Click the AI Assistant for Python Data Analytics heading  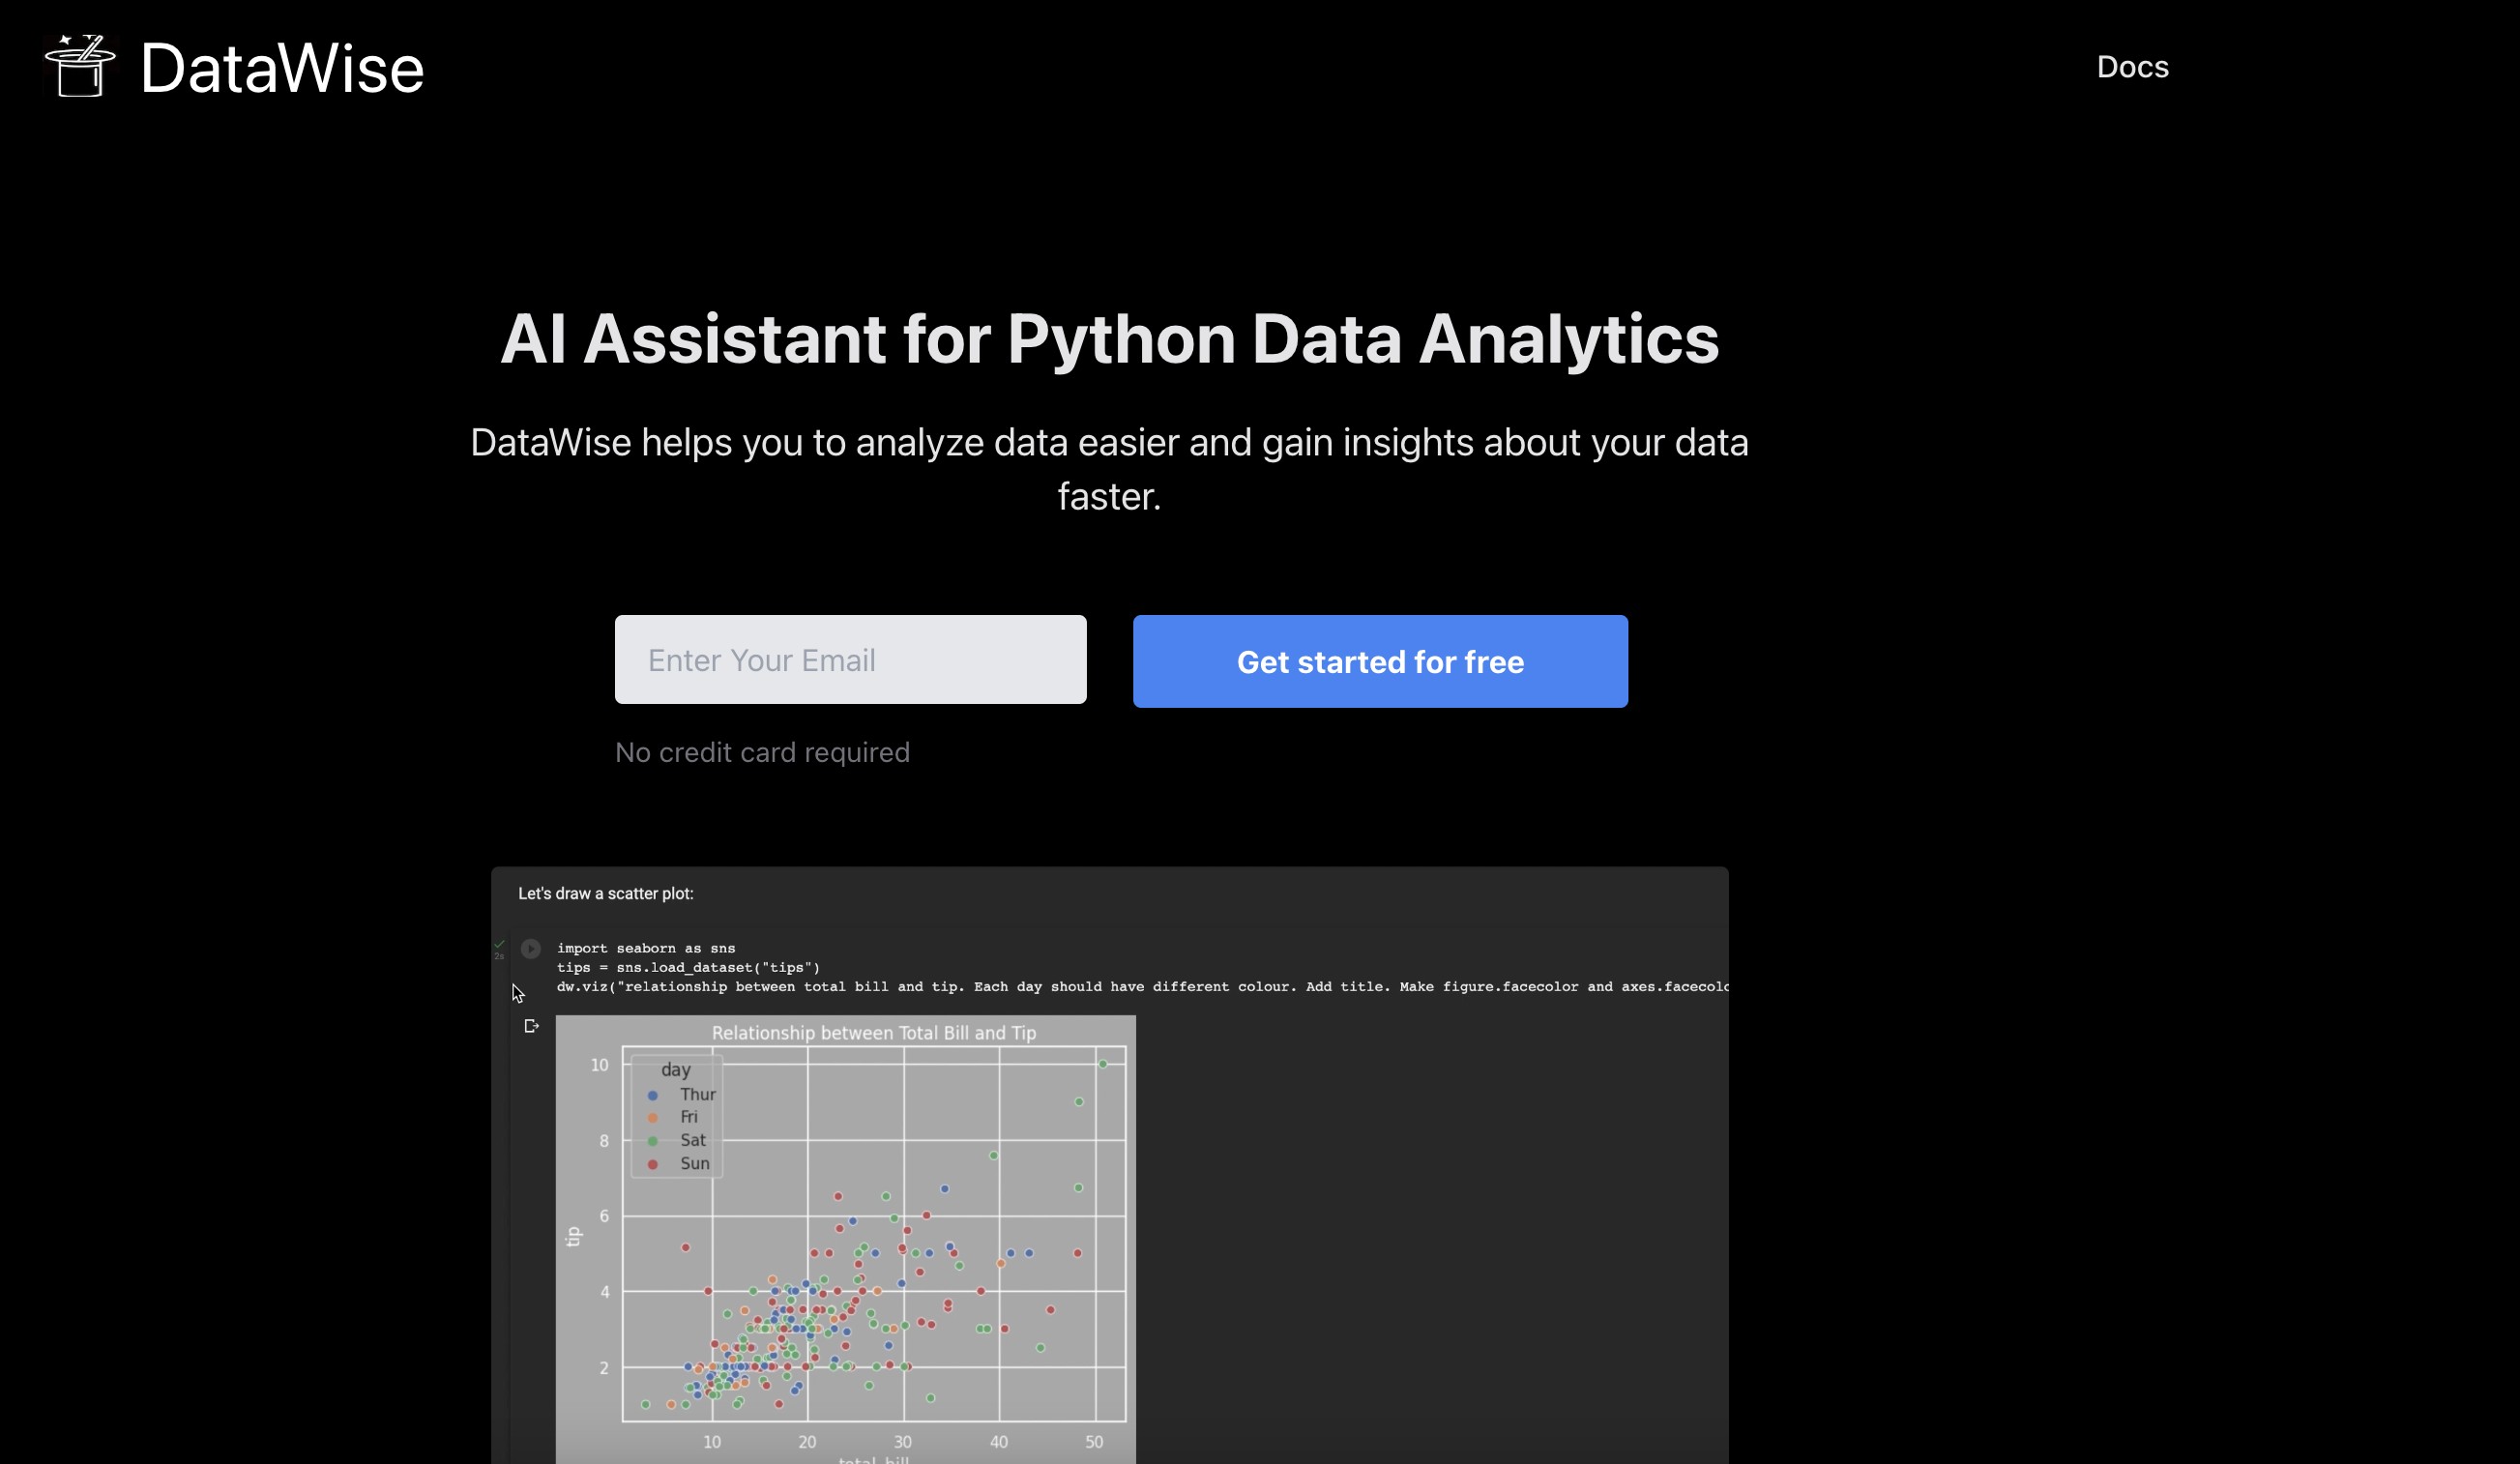[x=1108, y=339]
